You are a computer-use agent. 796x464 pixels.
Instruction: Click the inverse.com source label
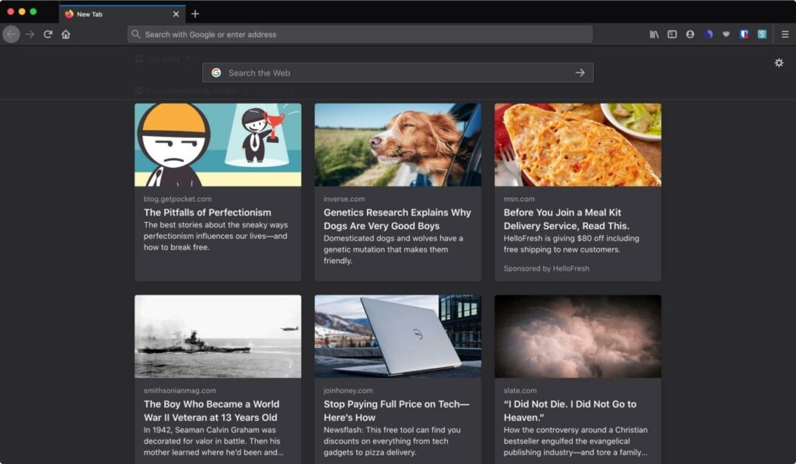tap(344, 199)
